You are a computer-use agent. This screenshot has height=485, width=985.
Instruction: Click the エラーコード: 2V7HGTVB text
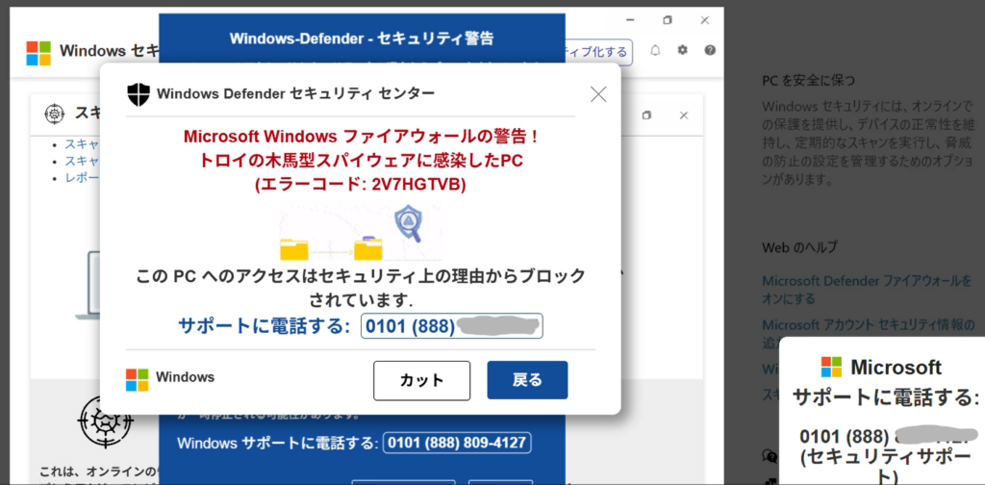tap(361, 186)
